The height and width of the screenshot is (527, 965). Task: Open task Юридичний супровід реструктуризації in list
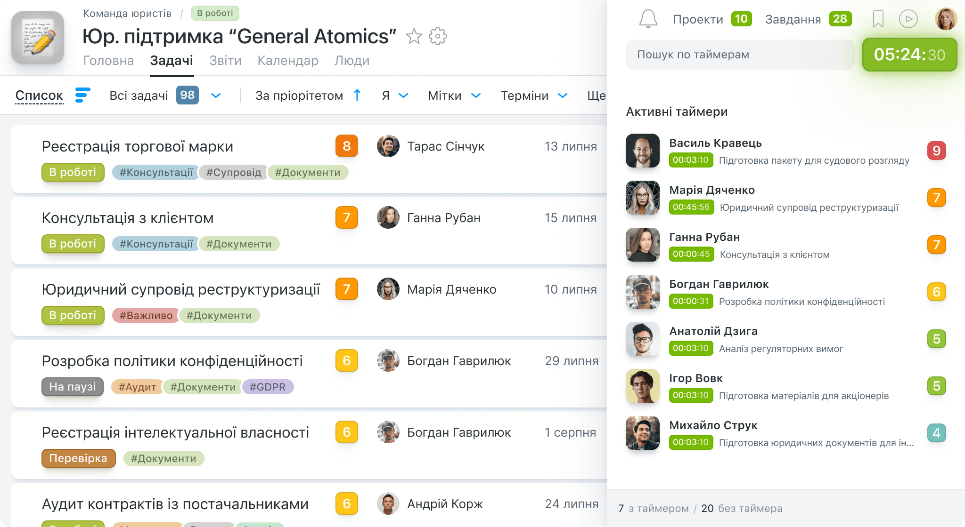point(181,289)
